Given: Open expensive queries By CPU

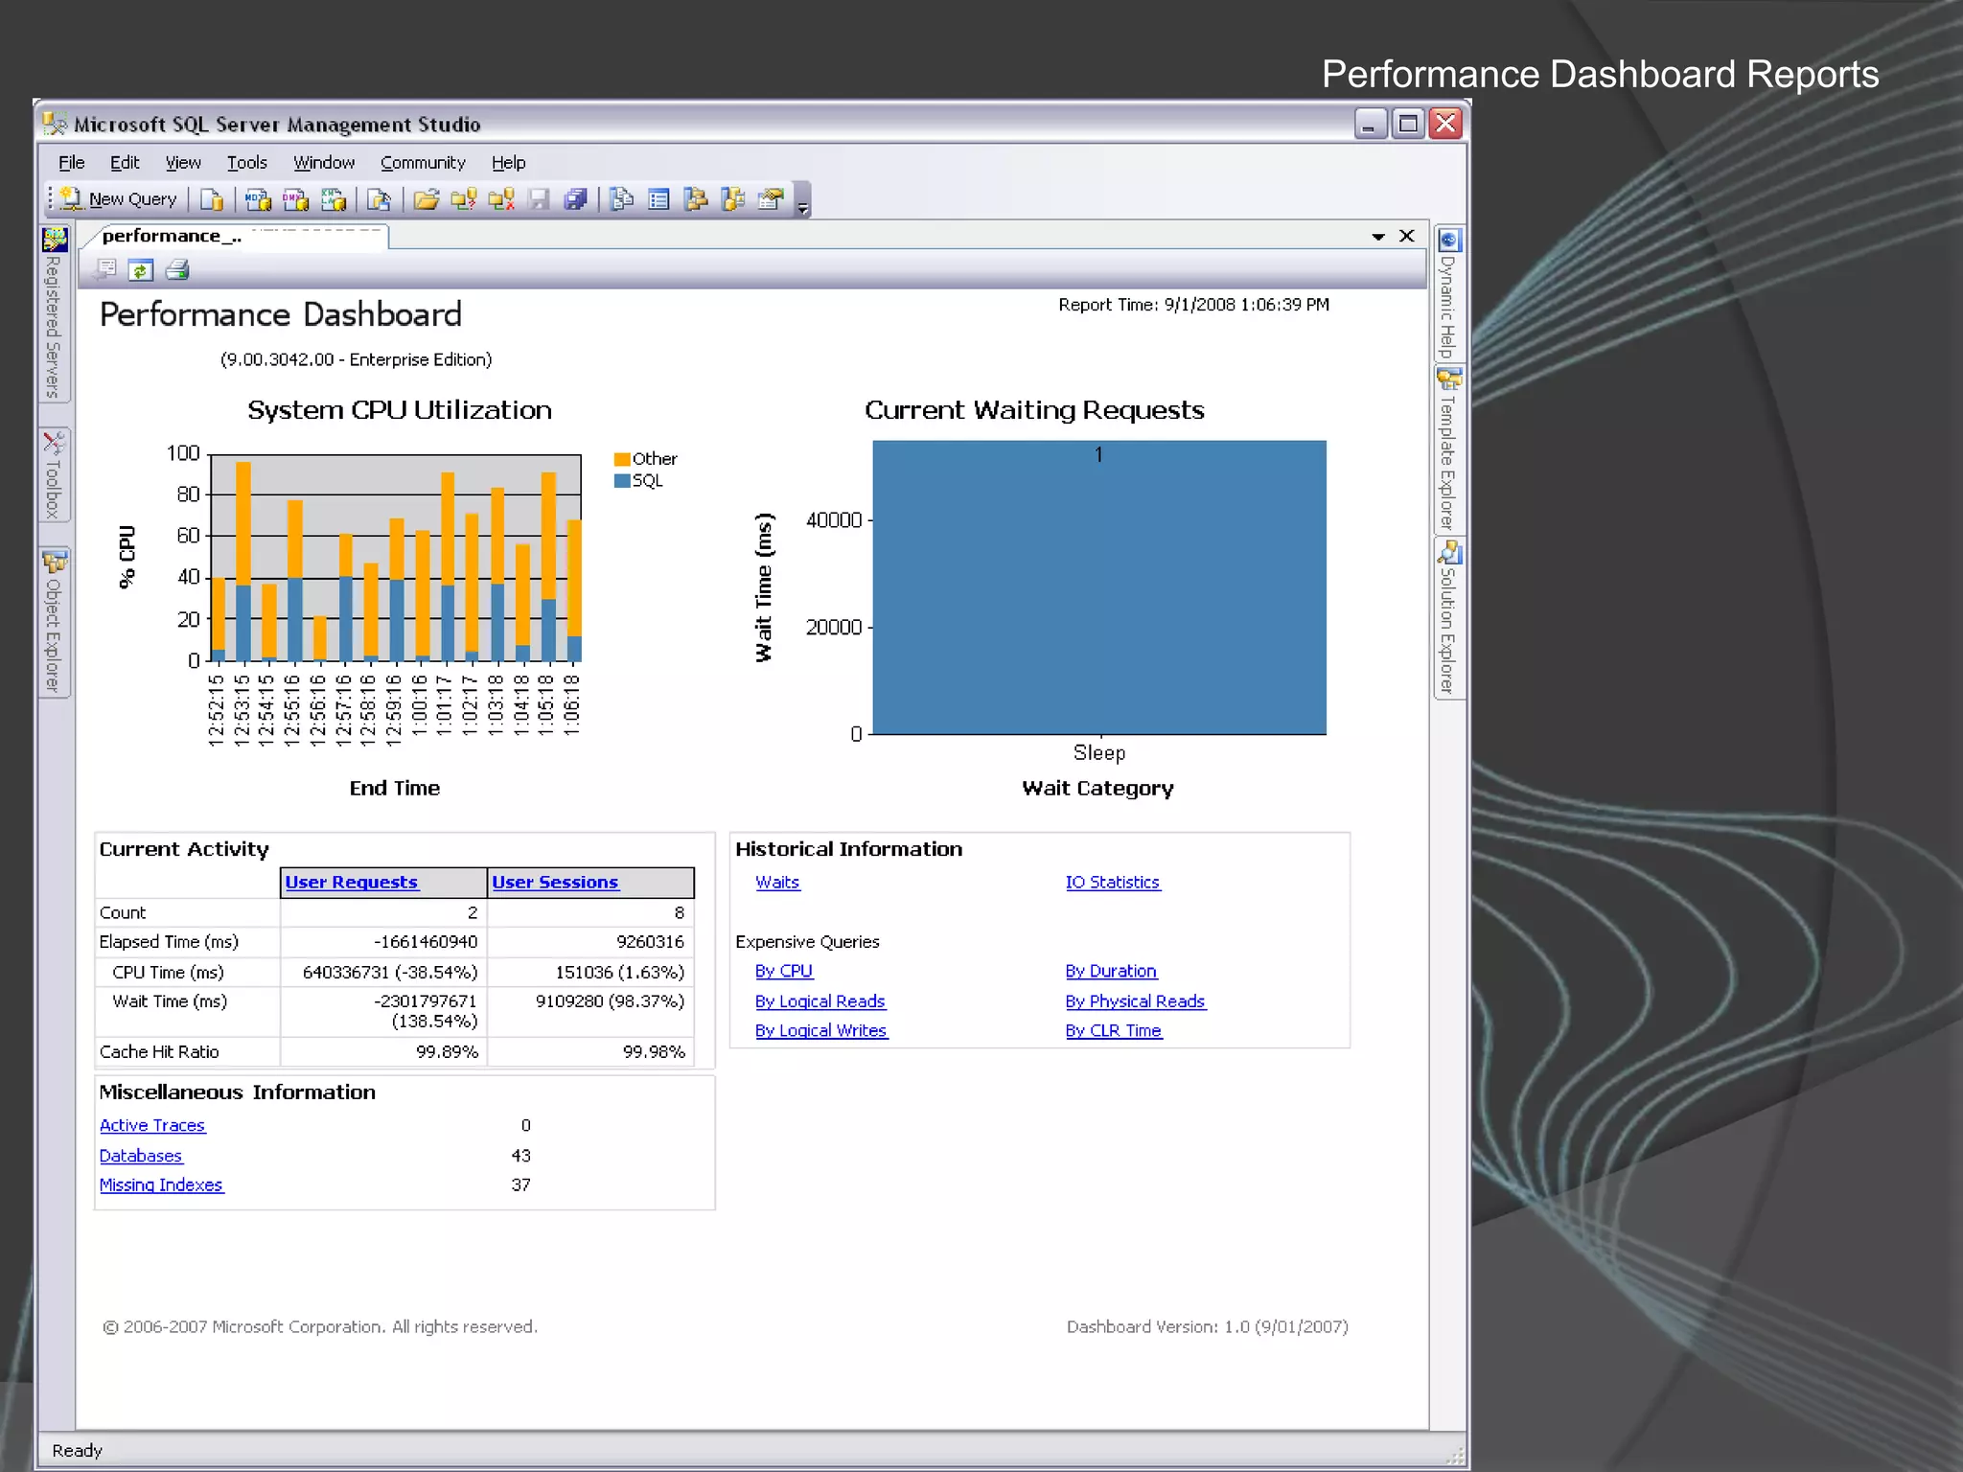Looking at the screenshot, I should point(784,971).
